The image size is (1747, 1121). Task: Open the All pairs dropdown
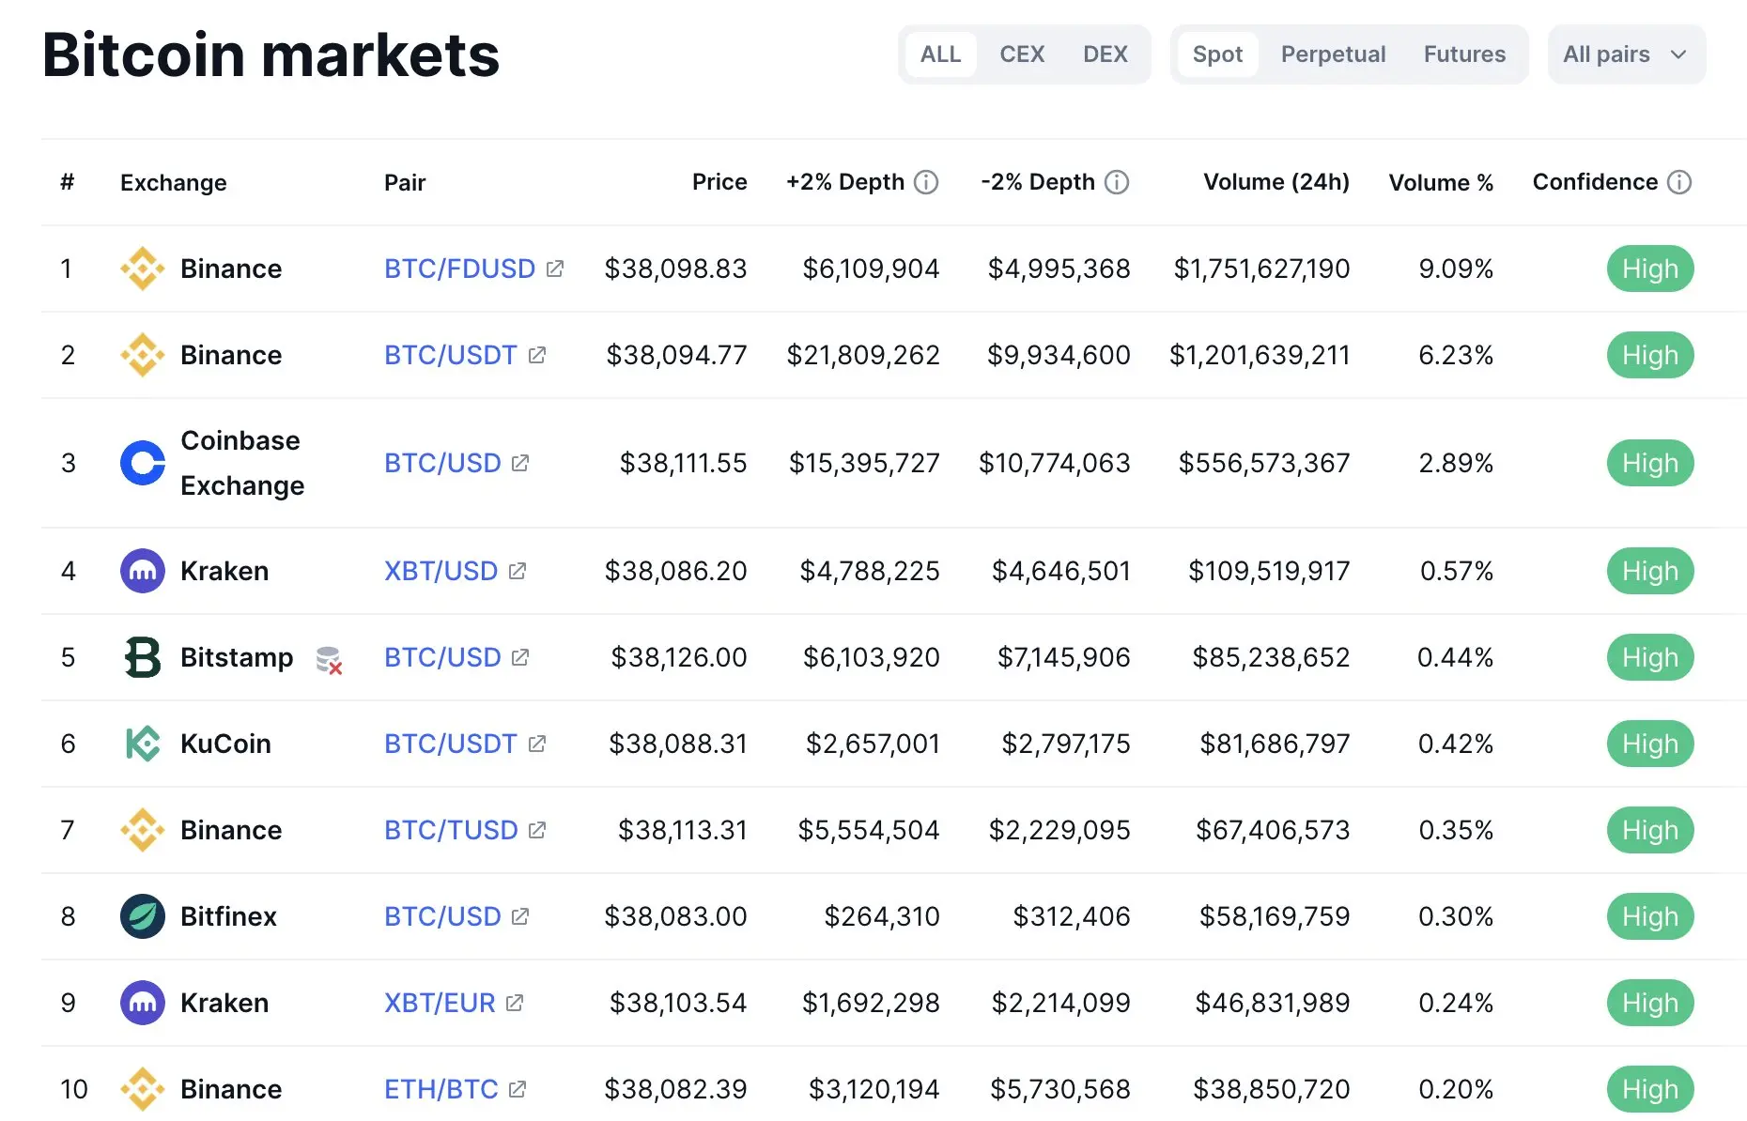1626,54
